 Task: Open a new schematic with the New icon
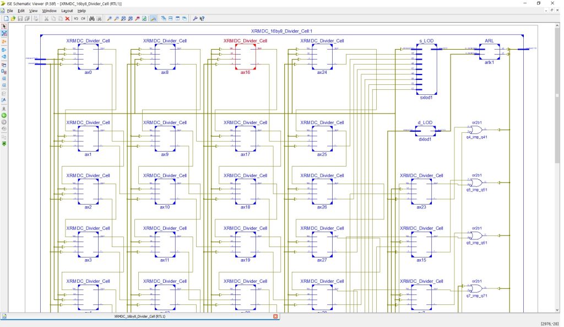click(7, 18)
